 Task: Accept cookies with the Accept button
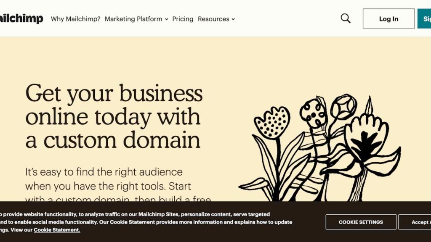(x=415, y=222)
